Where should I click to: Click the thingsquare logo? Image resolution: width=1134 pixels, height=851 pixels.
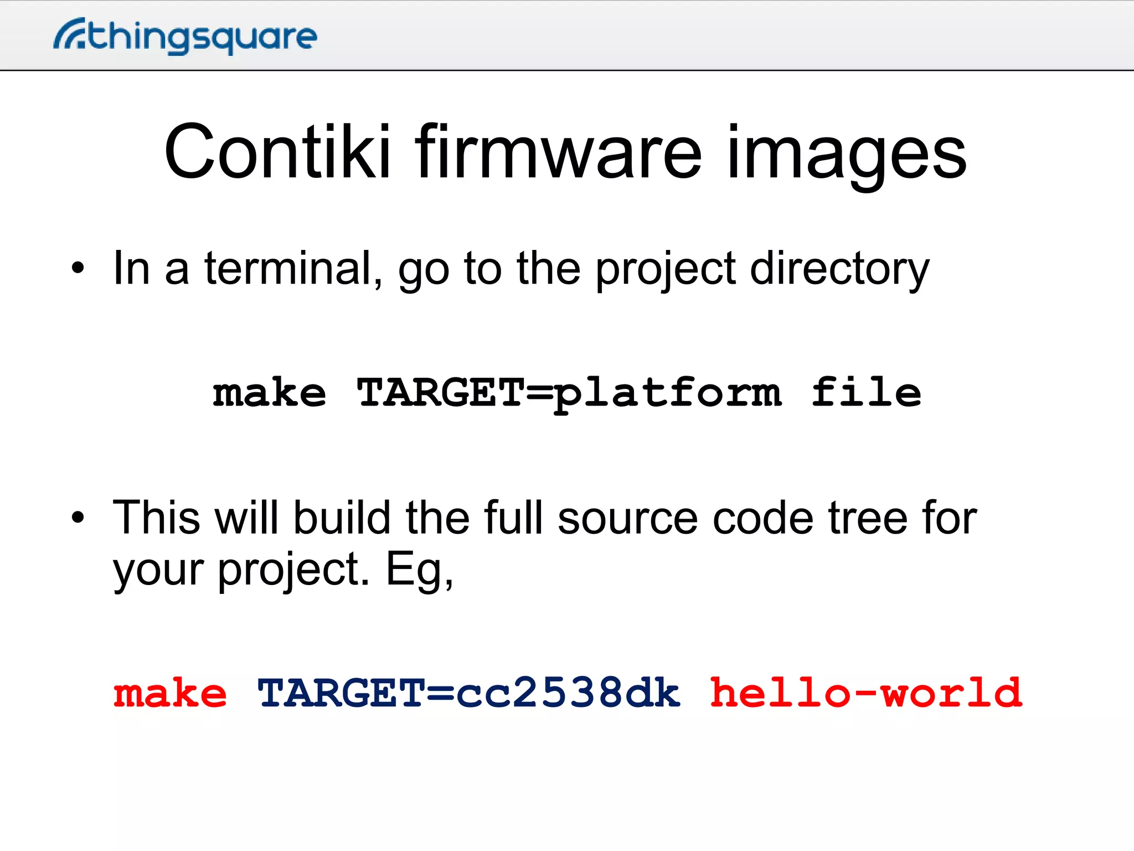pos(185,36)
